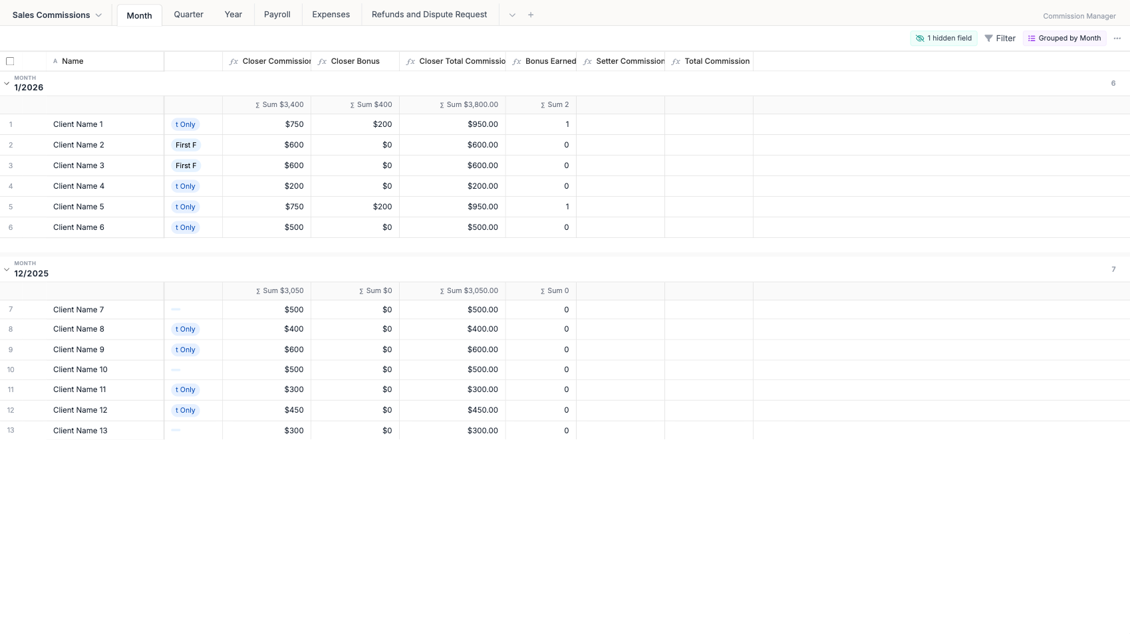Click formula icon of Bonus Earned column
The height and width of the screenshot is (634, 1130).
pos(517,61)
